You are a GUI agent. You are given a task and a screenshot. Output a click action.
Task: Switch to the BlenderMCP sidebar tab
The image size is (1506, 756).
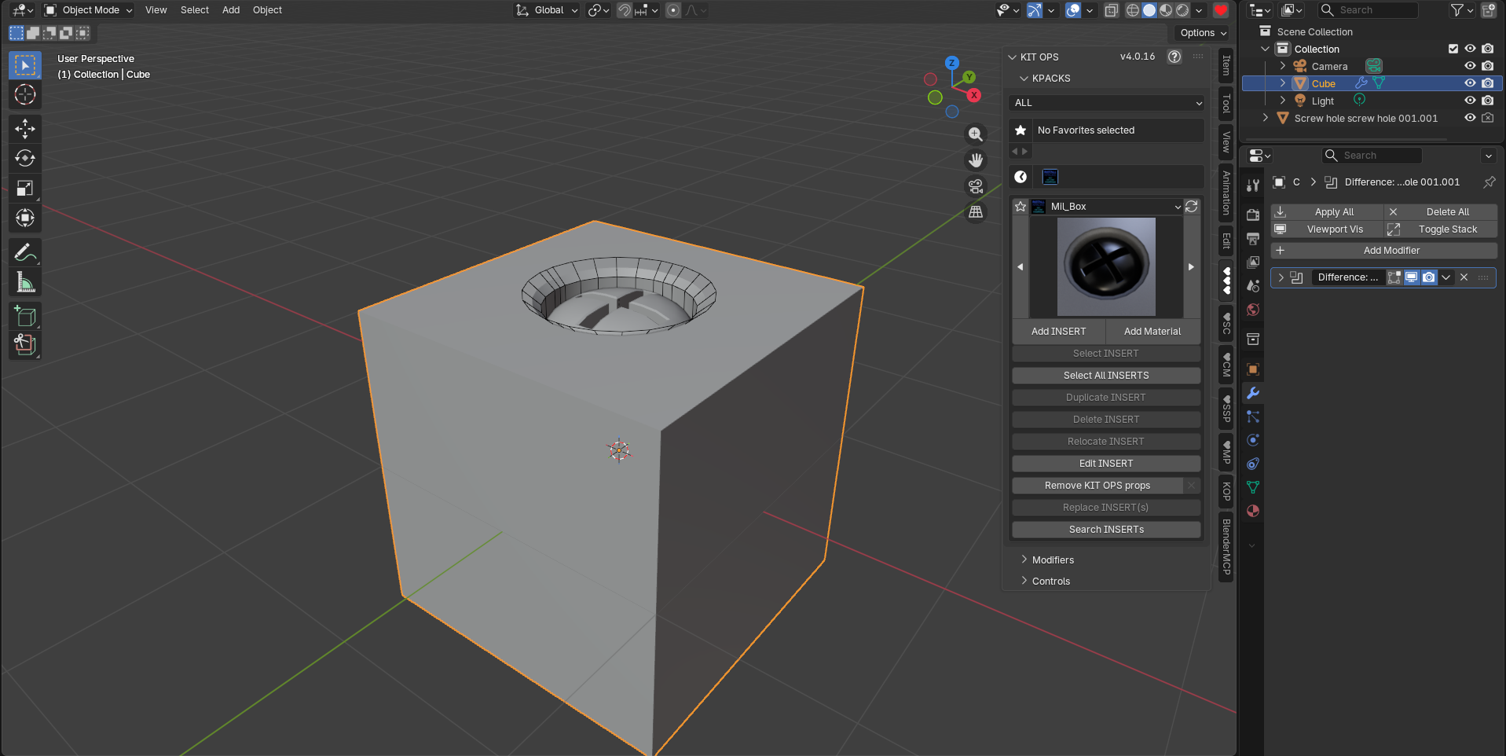coord(1226,547)
